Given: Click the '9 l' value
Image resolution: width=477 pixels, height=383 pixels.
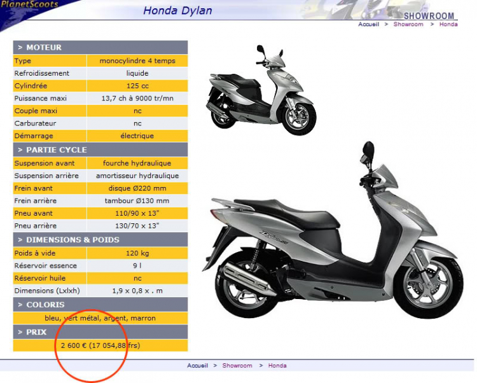Looking at the screenshot, I should click(137, 265).
